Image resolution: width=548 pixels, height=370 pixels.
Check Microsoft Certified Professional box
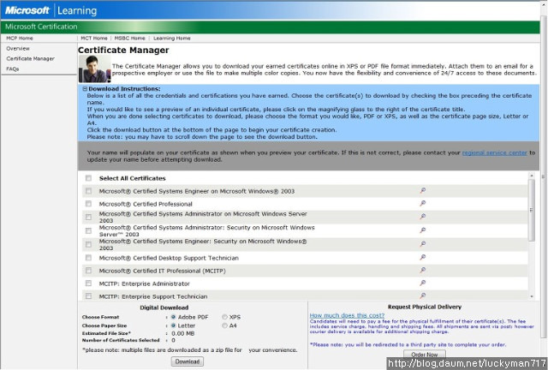click(x=88, y=204)
